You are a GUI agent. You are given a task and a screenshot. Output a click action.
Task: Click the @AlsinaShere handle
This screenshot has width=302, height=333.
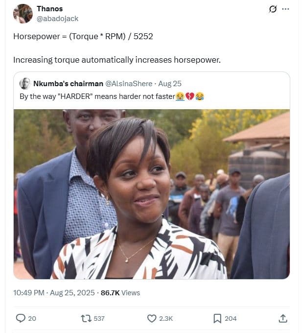tap(129, 84)
